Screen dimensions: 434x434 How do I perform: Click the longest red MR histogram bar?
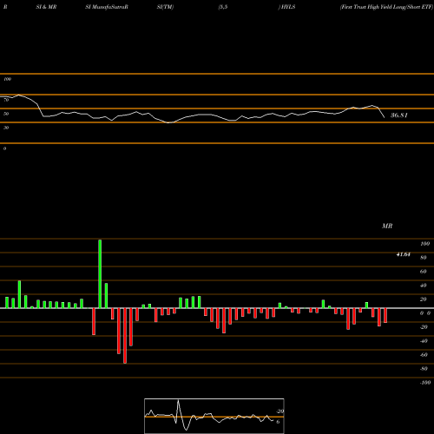pos(125,336)
